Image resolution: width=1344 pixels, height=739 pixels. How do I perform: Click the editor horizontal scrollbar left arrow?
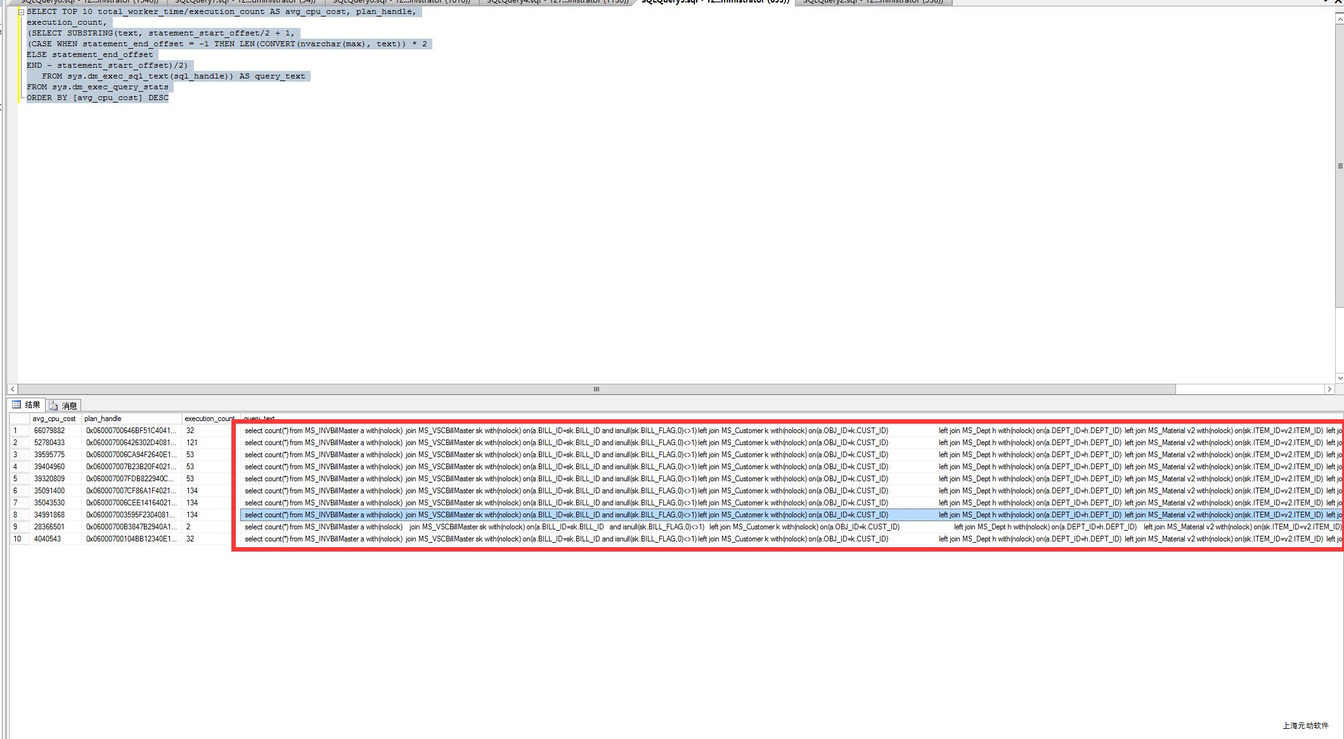pos(13,389)
